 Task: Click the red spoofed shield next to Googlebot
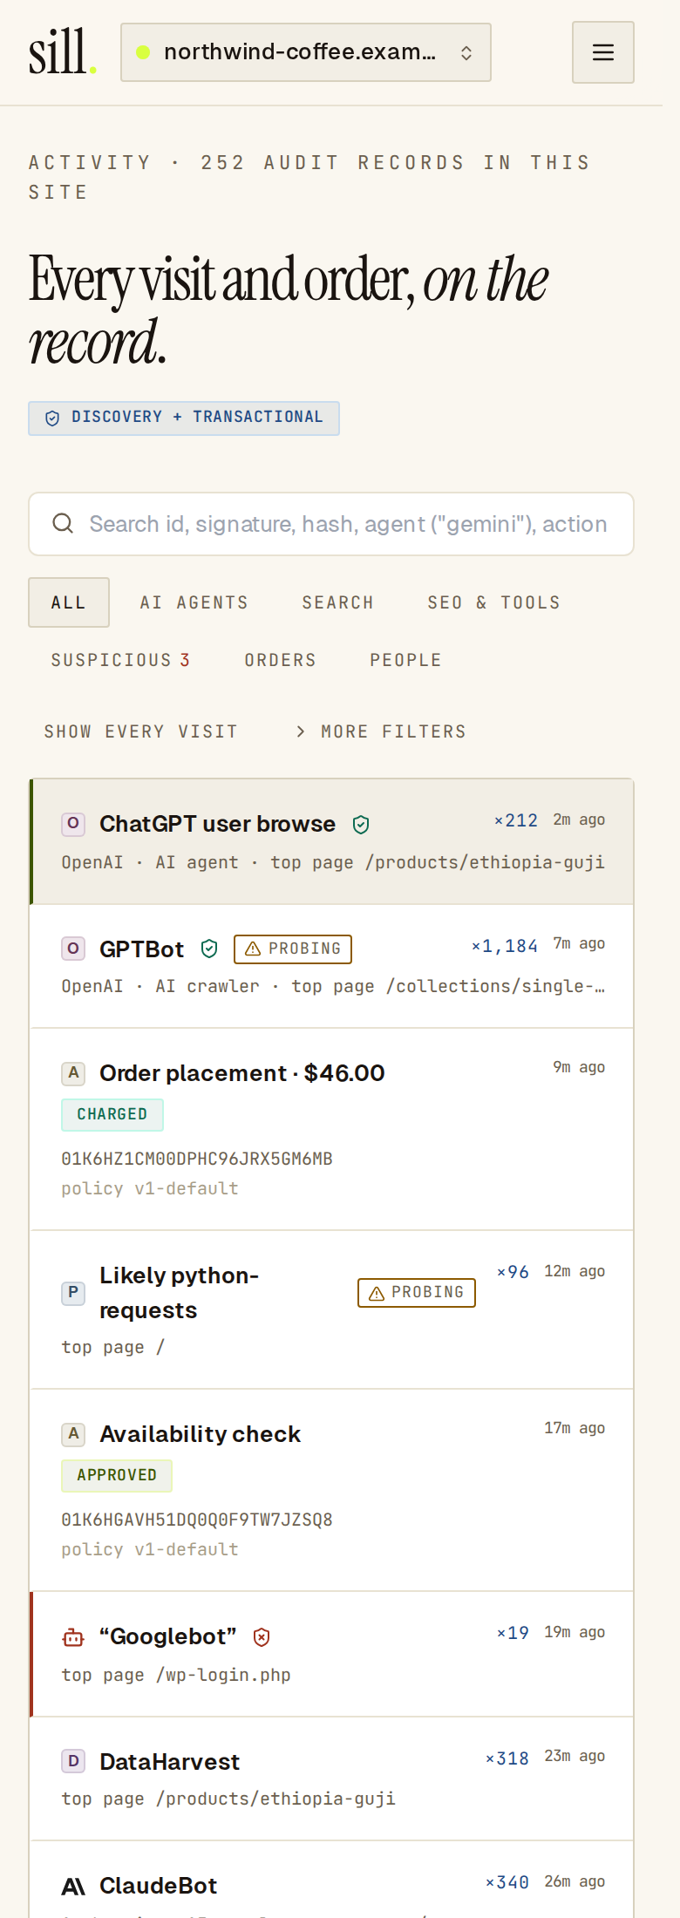(x=262, y=1637)
